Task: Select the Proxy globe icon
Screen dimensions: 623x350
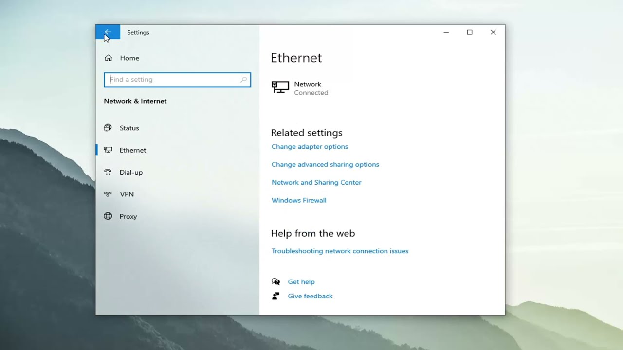Action: [x=108, y=216]
